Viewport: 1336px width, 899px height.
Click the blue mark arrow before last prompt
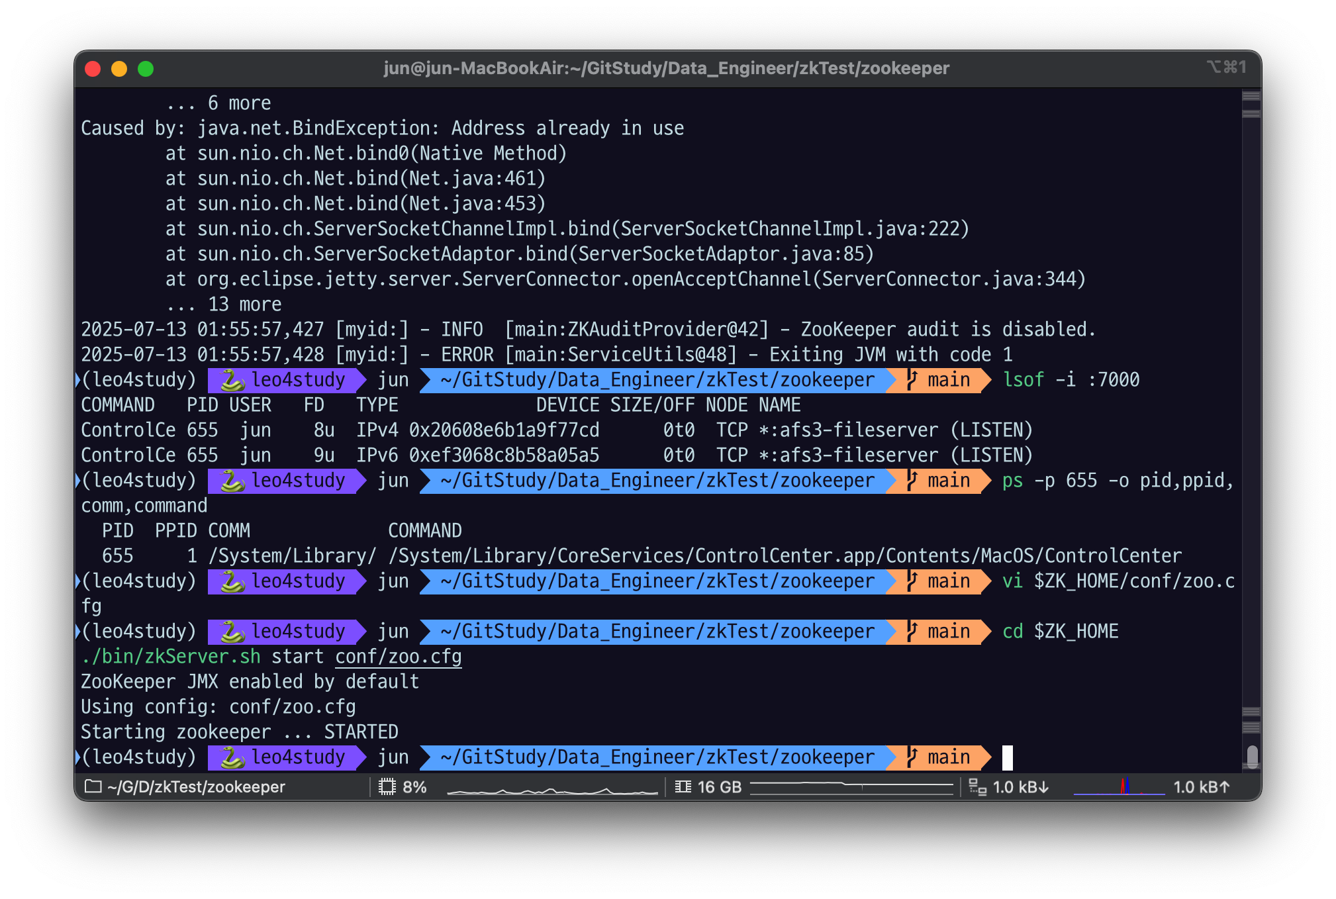78,757
